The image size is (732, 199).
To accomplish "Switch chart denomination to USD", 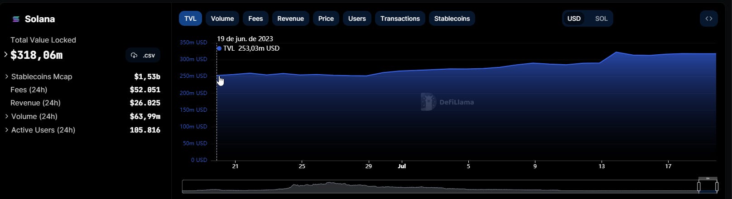I will [574, 19].
